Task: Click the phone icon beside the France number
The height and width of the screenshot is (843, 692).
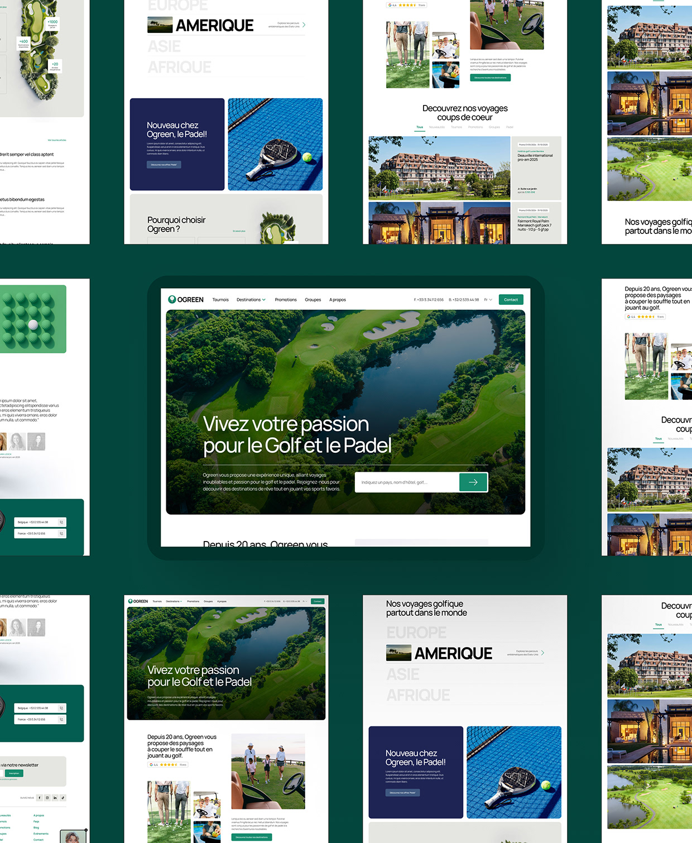Action: pyautogui.click(x=61, y=533)
